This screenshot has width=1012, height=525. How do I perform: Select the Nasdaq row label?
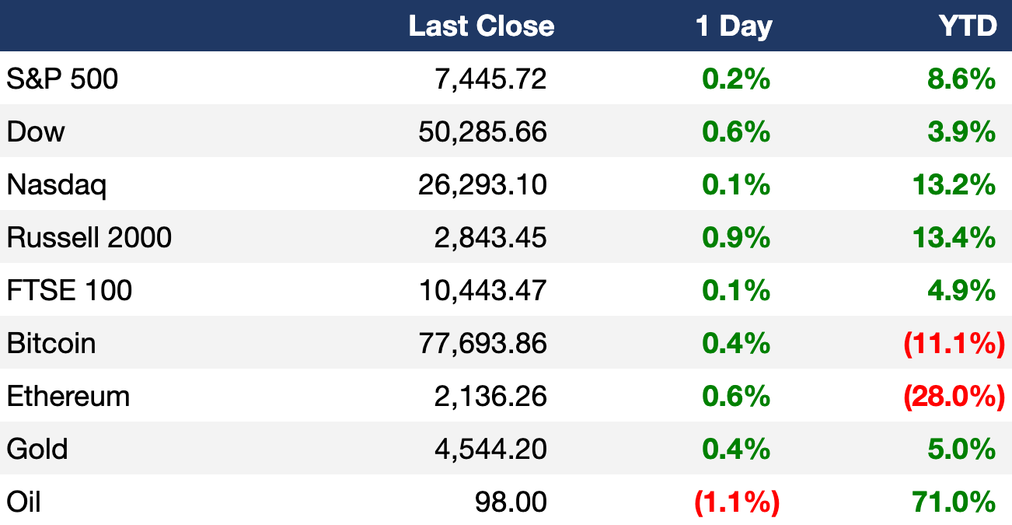point(57,185)
